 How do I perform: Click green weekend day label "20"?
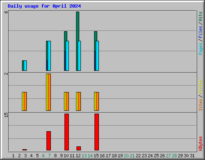(x=126, y=156)
